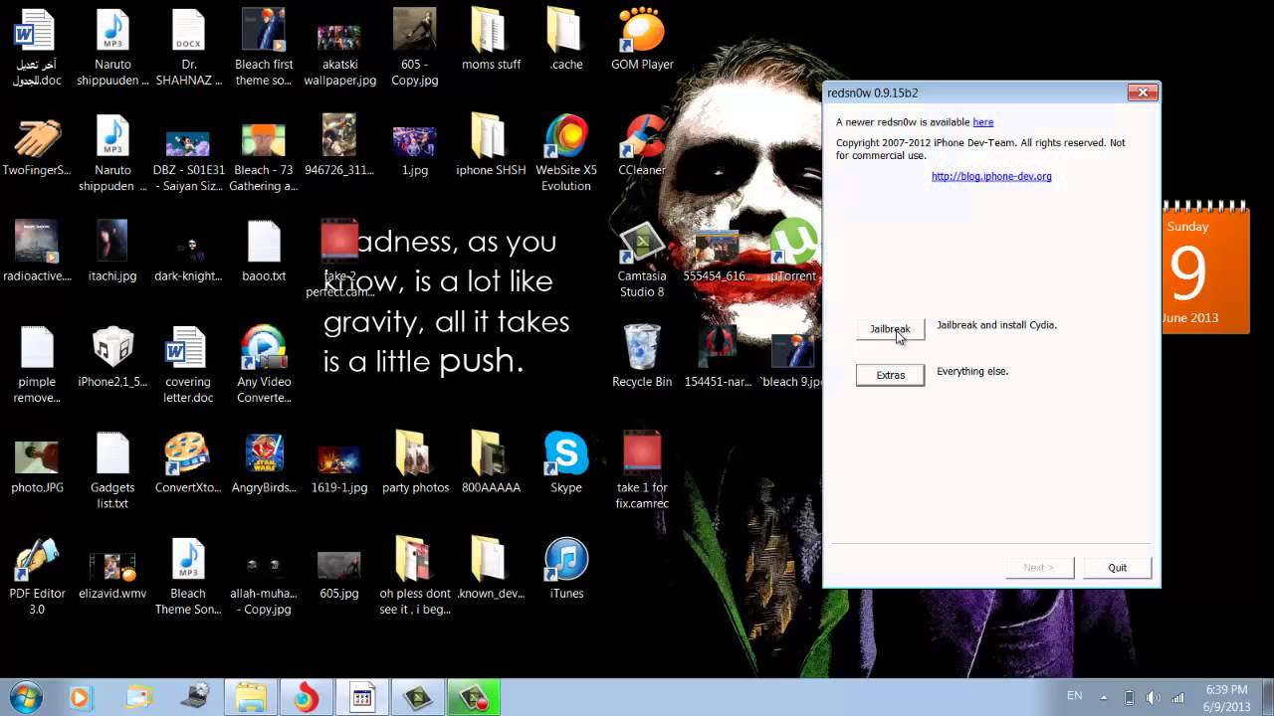Open the Any Video Converter shortcut
Image resolution: width=1274 pixels, height=716 pixels.
pyautogui.click(x=264, y=364)
